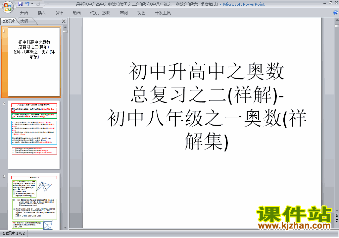The image size is (339, 238).
Task: Jump to the next slide with double-down arrows
Action: point(337,220)
